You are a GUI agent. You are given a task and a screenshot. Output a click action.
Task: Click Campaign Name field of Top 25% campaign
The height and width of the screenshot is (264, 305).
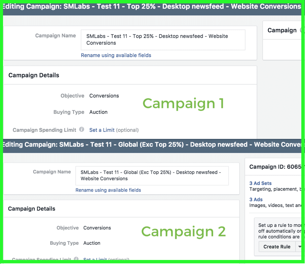coord(163,40)
